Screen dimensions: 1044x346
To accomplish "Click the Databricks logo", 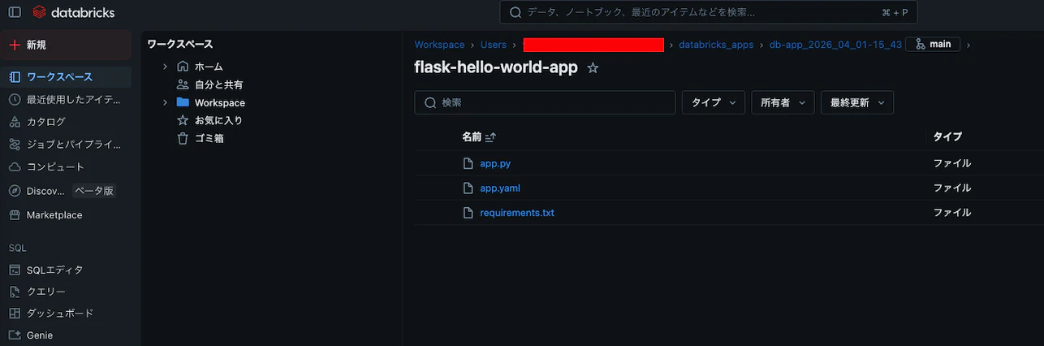I will pyautogui.click(x=74, y=12).
